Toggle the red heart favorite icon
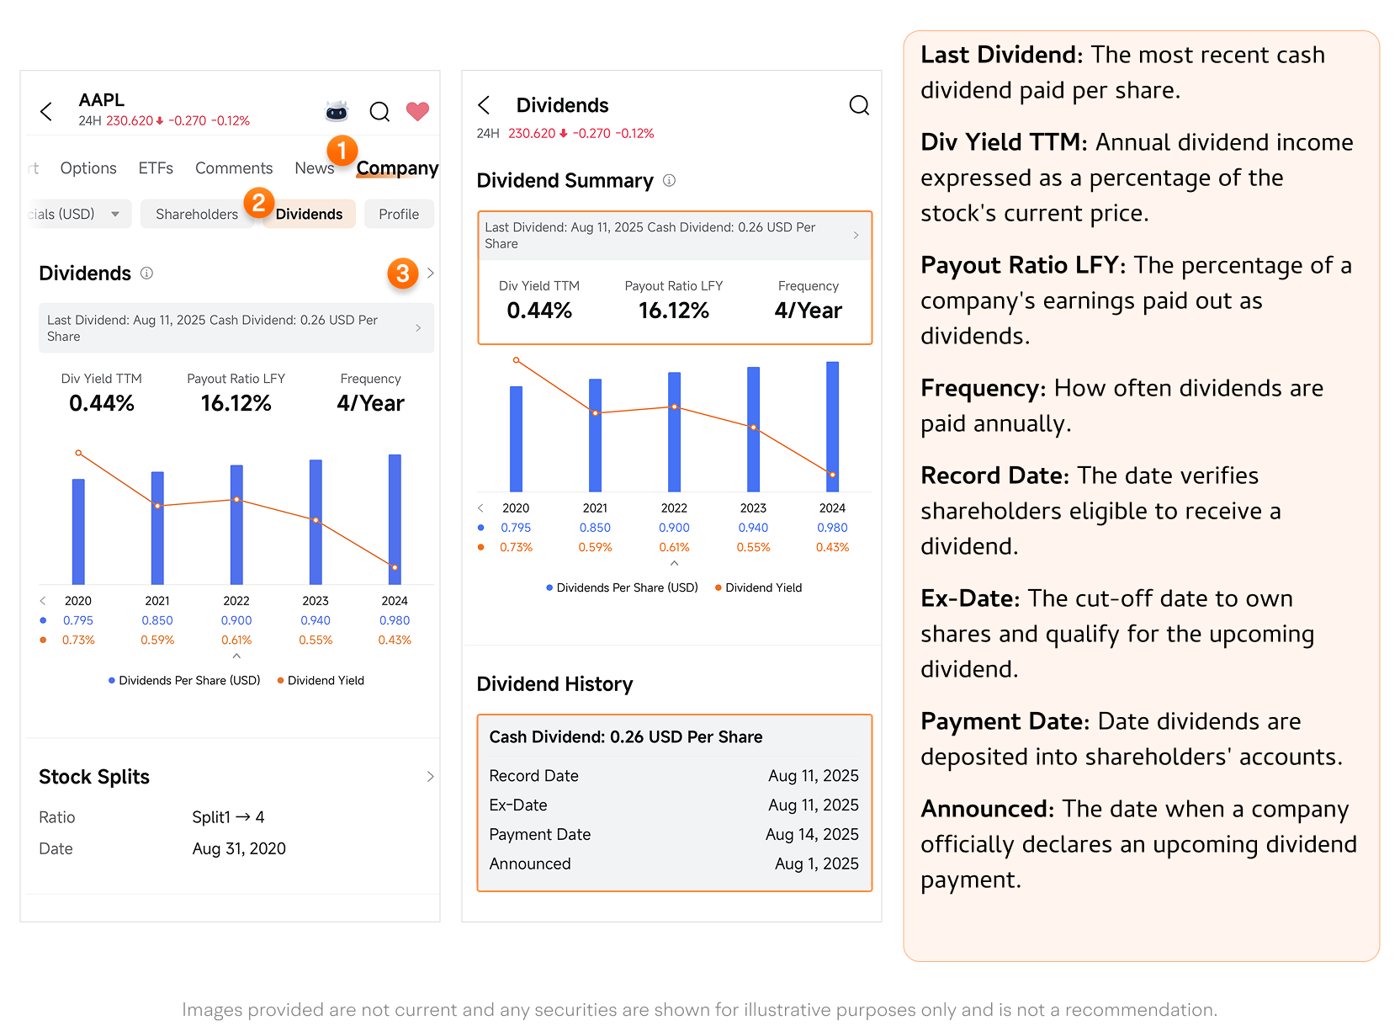The image size is (1400, 1031). (417, 111)
